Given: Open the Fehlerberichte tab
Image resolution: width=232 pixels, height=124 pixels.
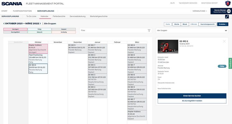Looking at the screenshot, I should tap(59, 16).
